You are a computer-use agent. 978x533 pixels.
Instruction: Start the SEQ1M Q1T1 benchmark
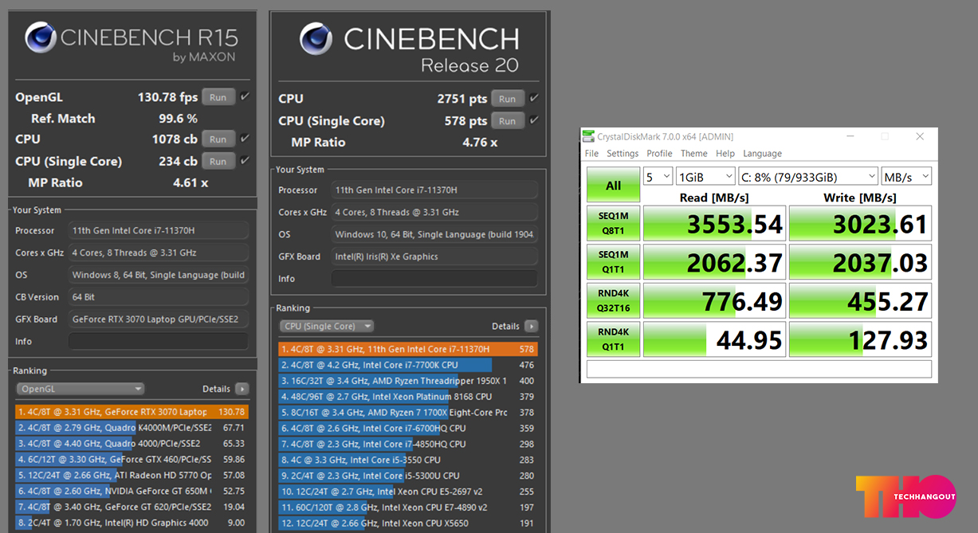pos(613,261)
